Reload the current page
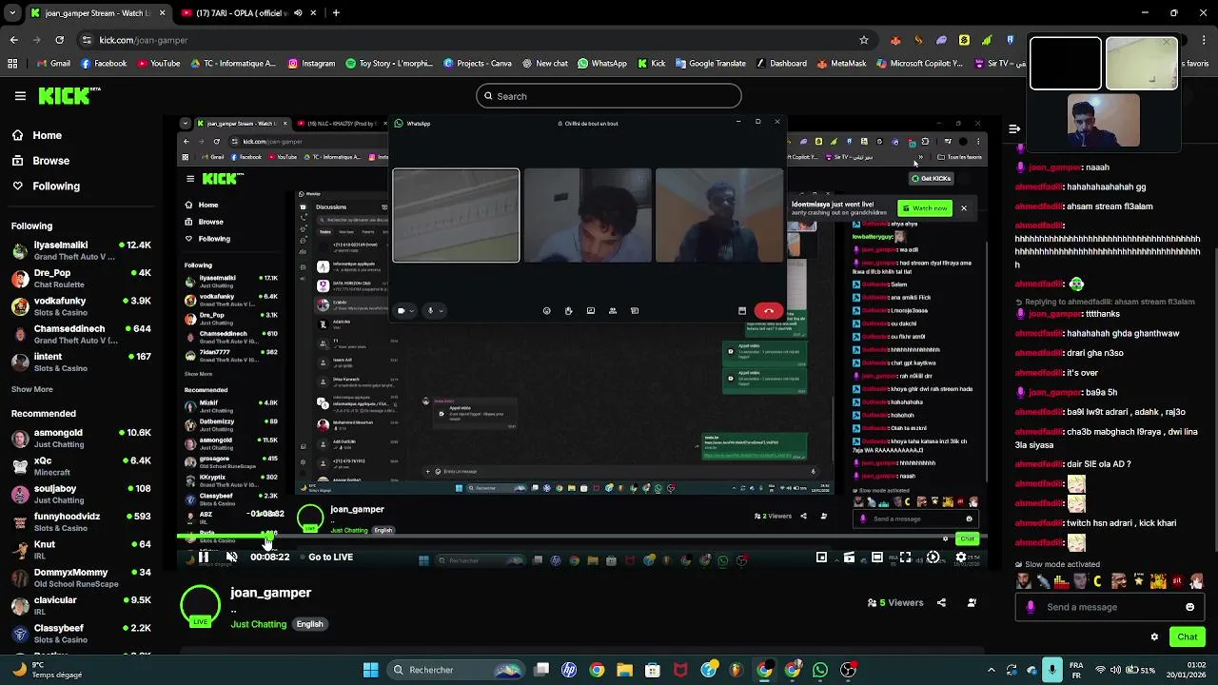This screenshot has width=1218, height=685. click(x=59, y=40)
